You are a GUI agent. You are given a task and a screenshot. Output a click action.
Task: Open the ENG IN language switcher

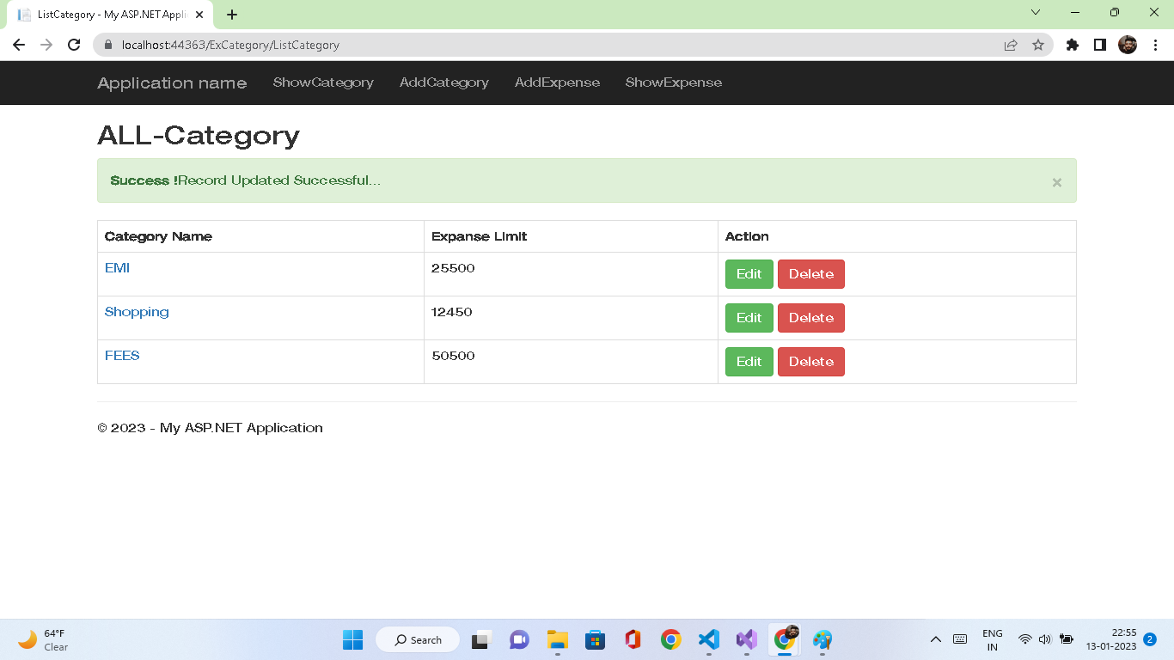(993, 639)
